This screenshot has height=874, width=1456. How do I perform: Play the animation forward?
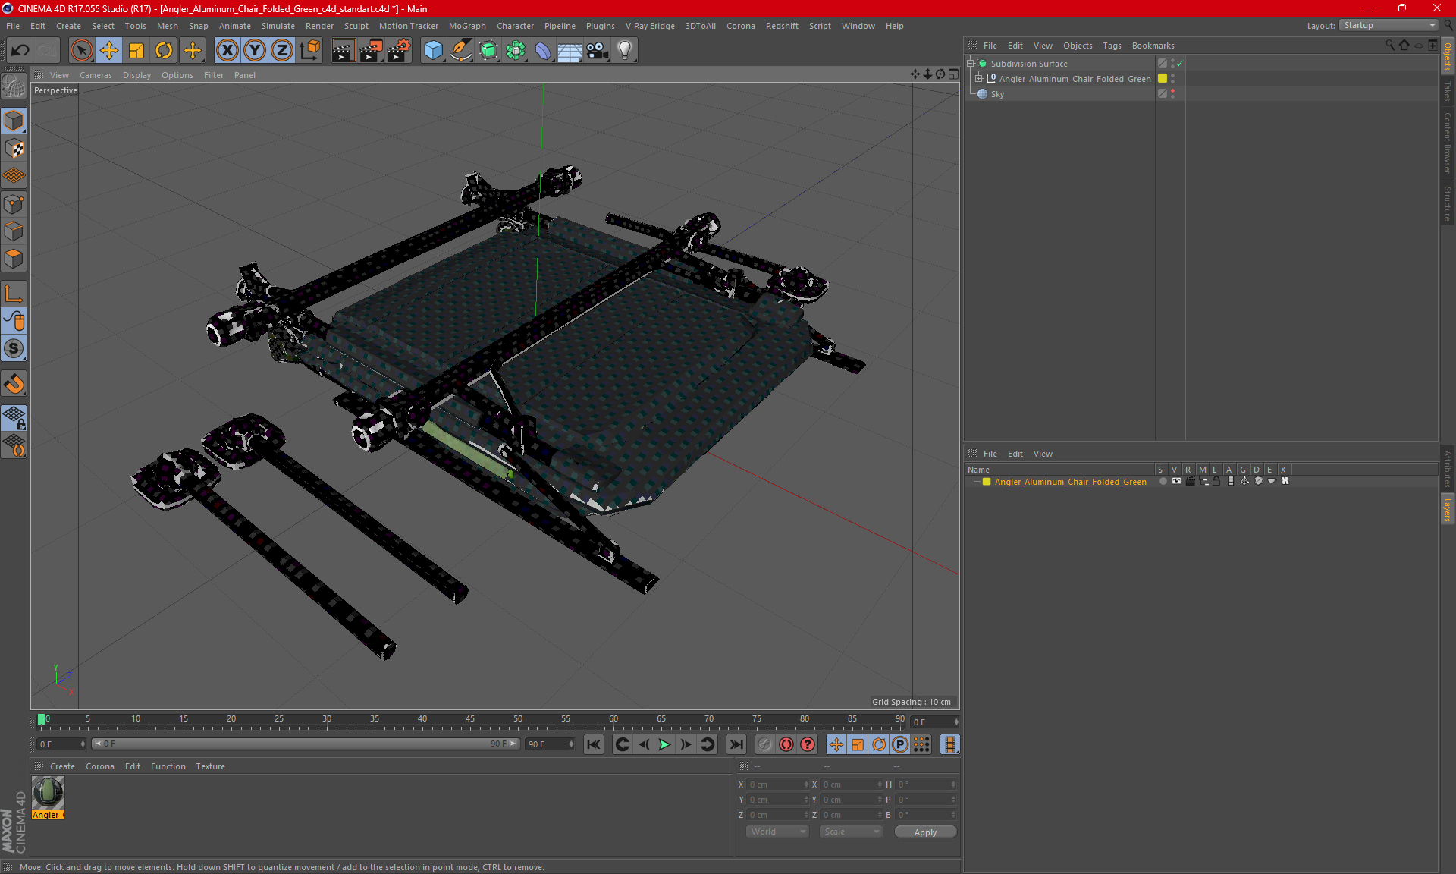664,744
